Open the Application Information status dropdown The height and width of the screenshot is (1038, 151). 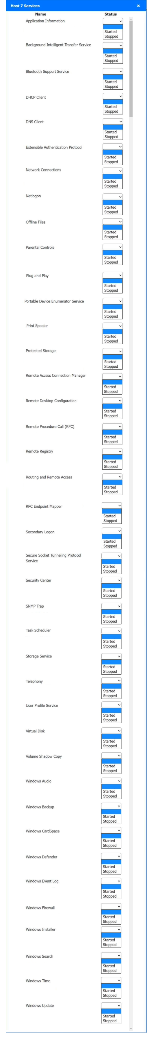point(113,21)
